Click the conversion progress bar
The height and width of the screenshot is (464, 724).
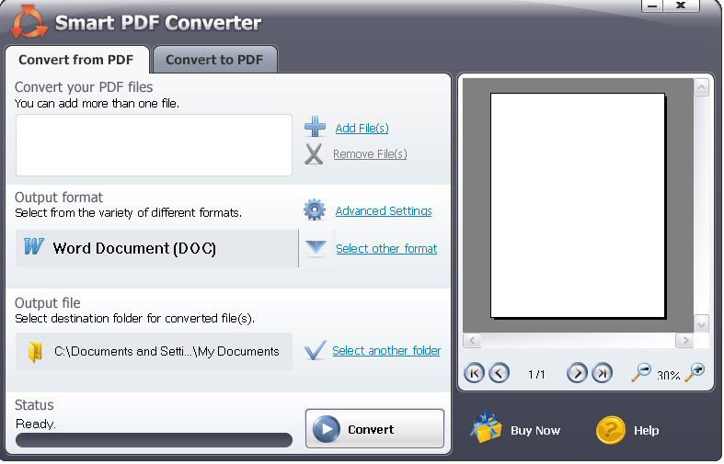tap(154, 439)
